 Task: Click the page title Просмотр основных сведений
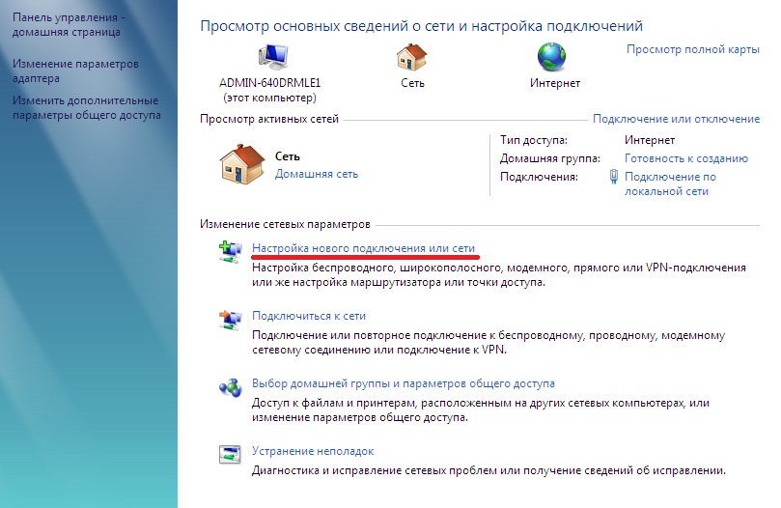tap(421, 26)
